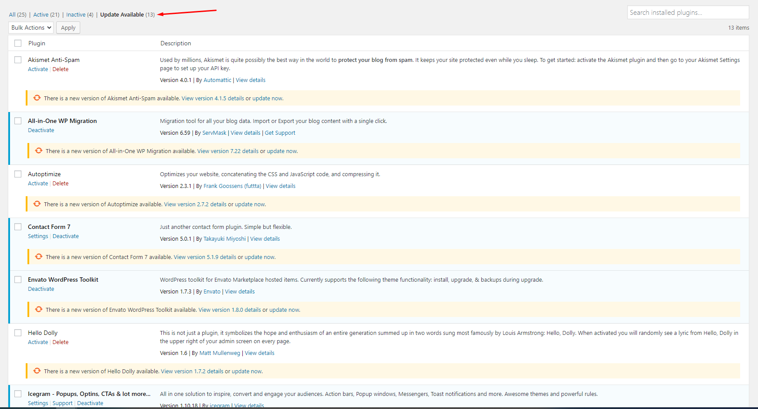Click the update icon in Hello Dolly notice
The height and width of the screenshot is (409, 758).
point(37,371)
